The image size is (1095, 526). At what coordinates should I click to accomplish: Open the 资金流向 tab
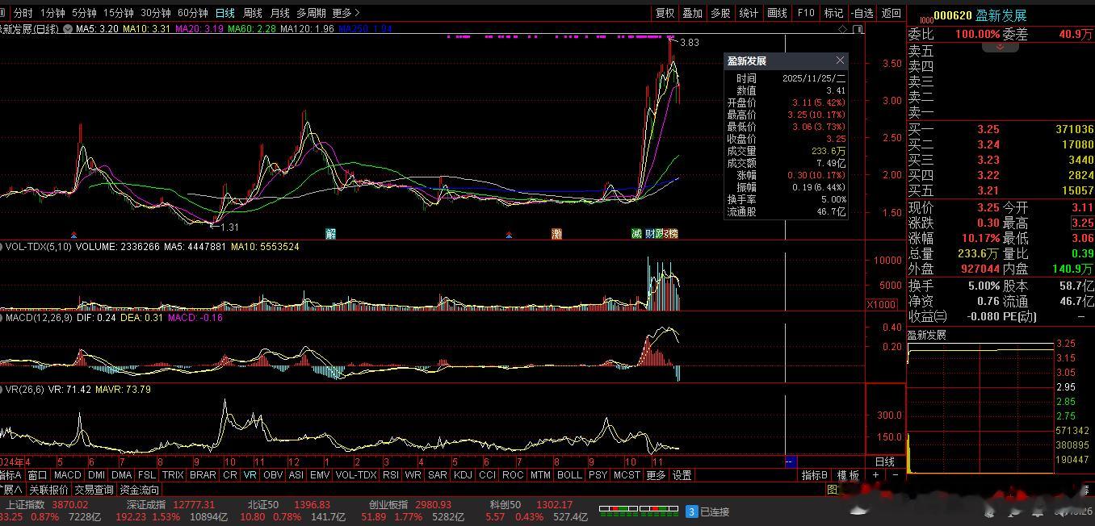point(140,490)
